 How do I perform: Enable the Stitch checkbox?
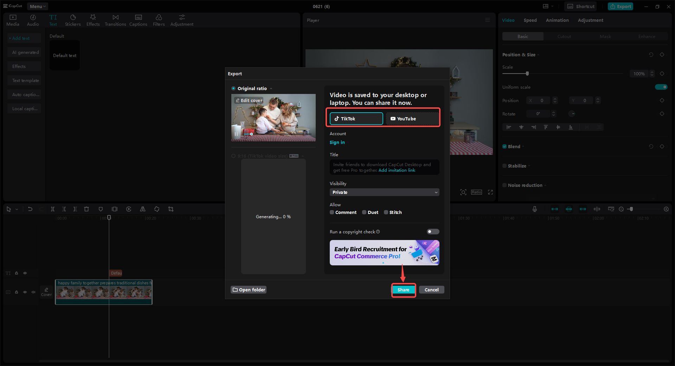point(386,212)
